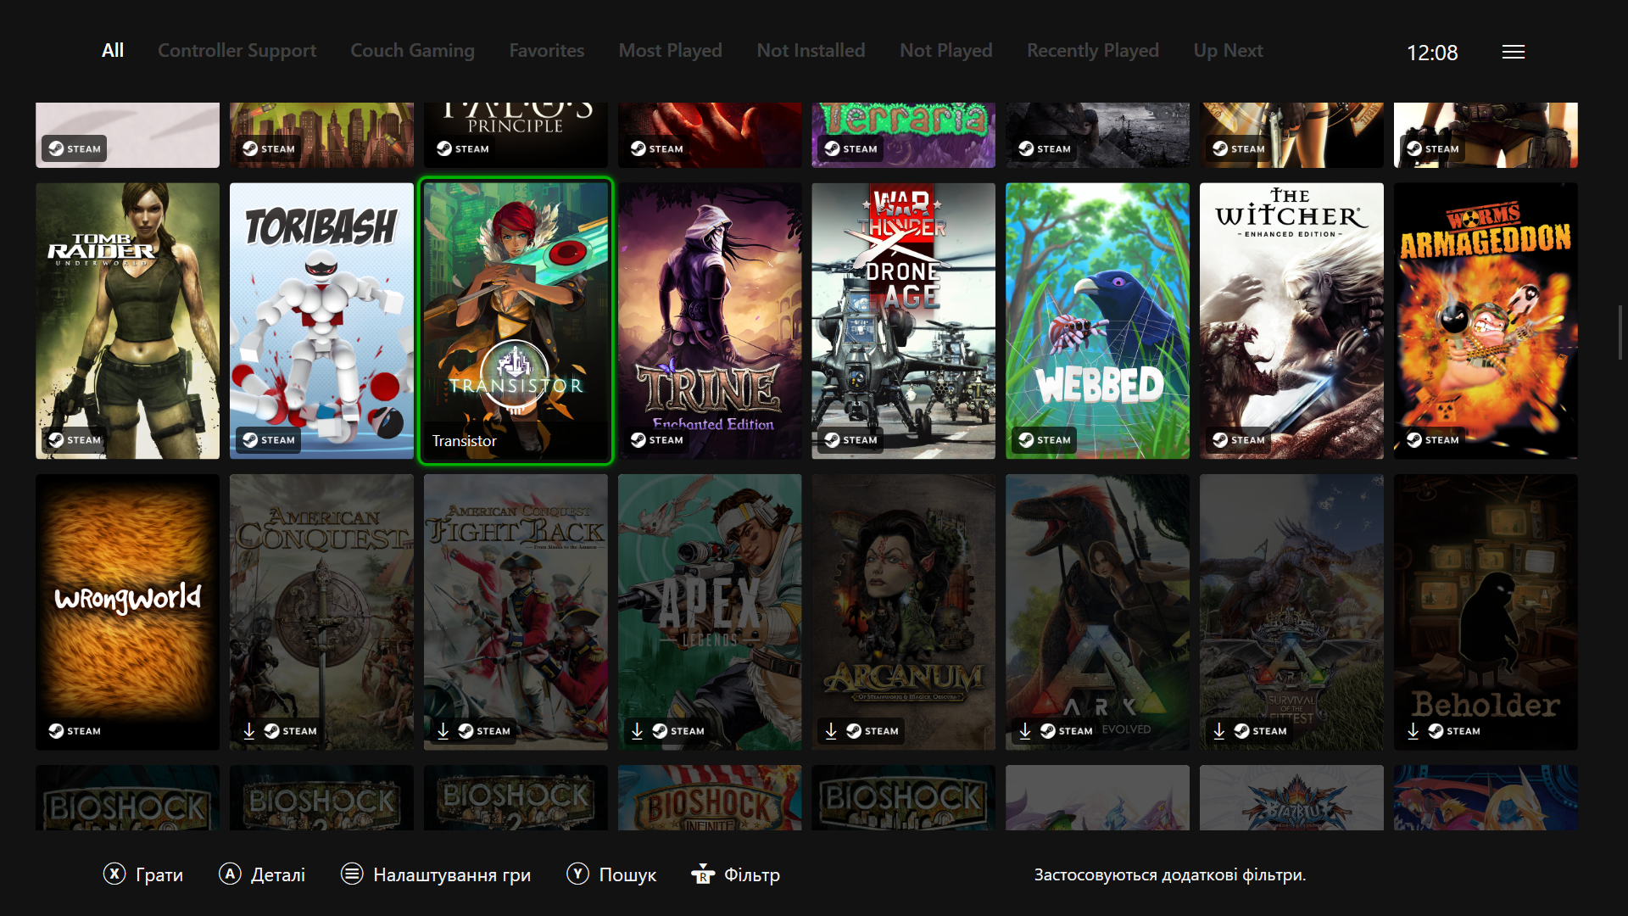Viewport: 1628px width, 916px height.
Task: Select the highlighted Transistor game tile
Action: click(516, 321)
